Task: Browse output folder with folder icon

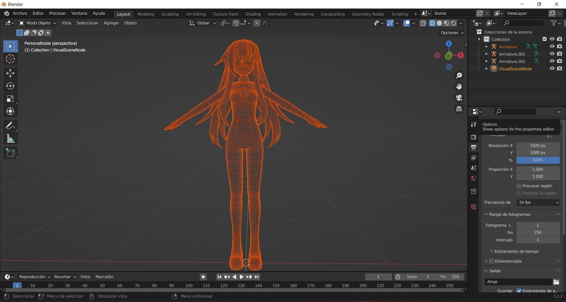Action: pyautogui.click(x=556, y=282)
